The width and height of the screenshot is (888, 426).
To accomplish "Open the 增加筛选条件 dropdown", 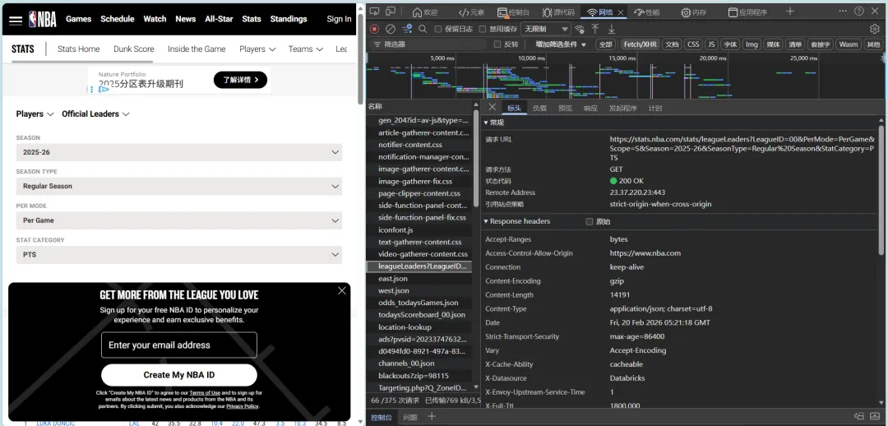I will pyautogui.click(x=561, y=44).
